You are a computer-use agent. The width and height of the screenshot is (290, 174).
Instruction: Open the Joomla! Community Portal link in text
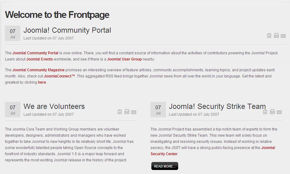pyautogui.click(x=35, y=53)
